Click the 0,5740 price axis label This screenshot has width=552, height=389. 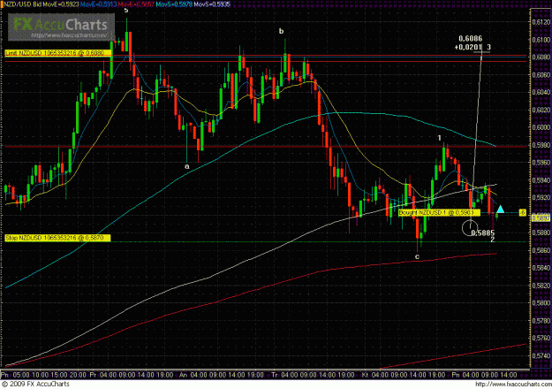pos(541,355)
